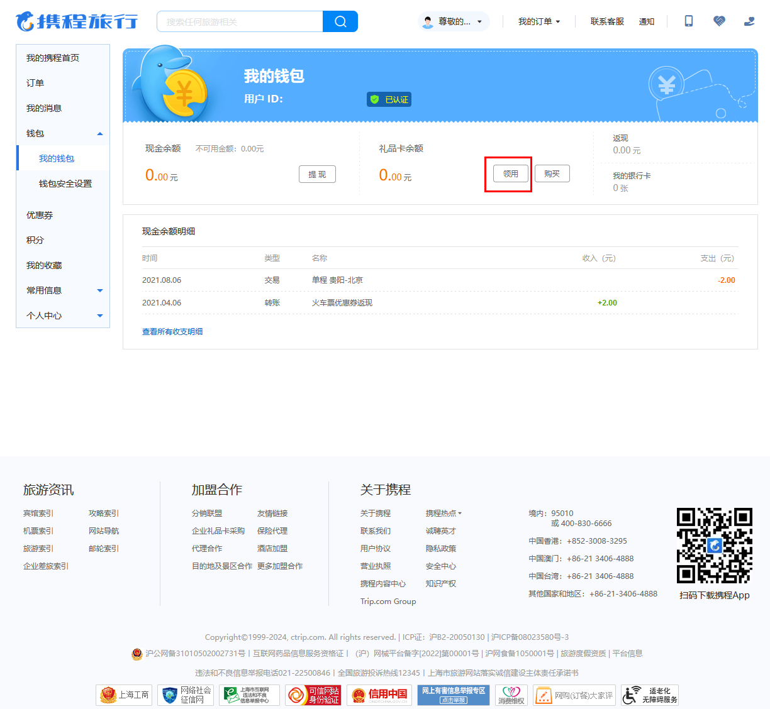Click the 提现 withdraw button
Viewport: 770px width, 709px height.
click(x=317, y=174)
